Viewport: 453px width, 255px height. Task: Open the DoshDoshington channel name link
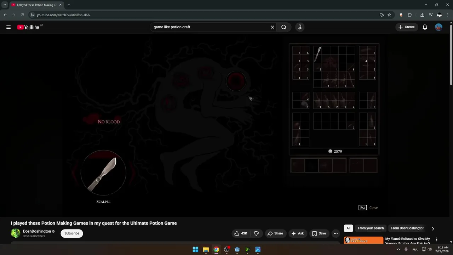point(37,231)
